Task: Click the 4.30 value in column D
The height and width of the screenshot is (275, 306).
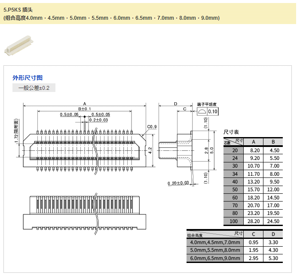Action: click(x=273, y=250)
